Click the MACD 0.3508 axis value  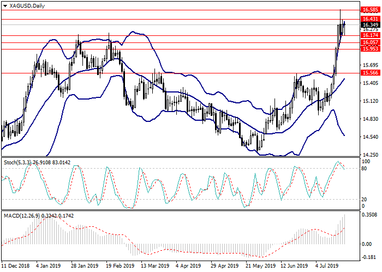[369, 215]
